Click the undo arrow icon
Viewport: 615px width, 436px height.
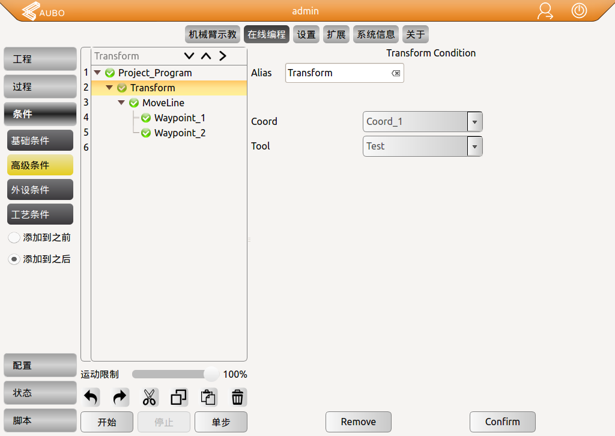[91, 397]
